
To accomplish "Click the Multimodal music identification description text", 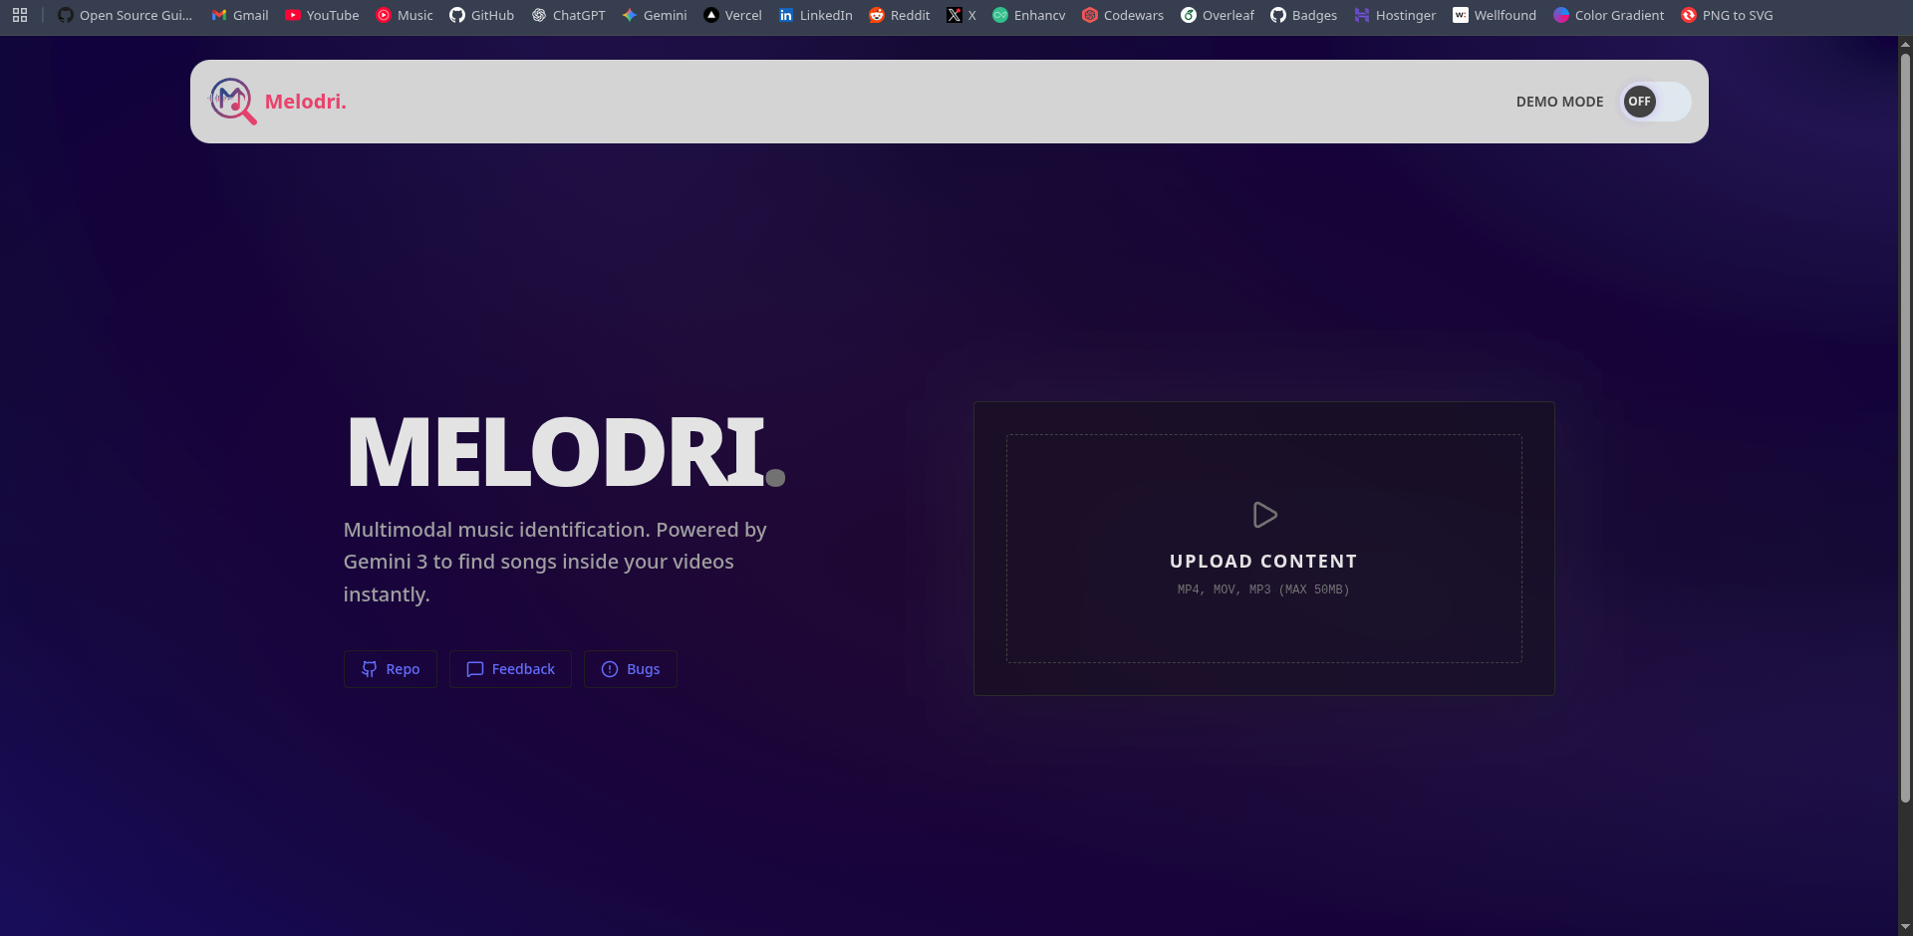I will pyautogui.click(x=555, y=562).
